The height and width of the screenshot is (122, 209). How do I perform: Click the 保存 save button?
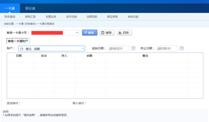pyautogui.click(x=107, y=33)
